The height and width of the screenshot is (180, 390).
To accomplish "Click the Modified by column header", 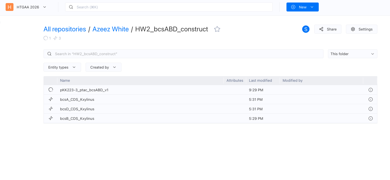I will tap(292, 80).
